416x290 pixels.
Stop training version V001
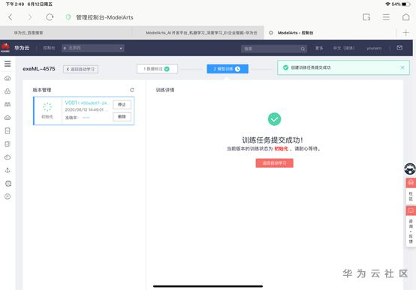click(x=122, y=105)
